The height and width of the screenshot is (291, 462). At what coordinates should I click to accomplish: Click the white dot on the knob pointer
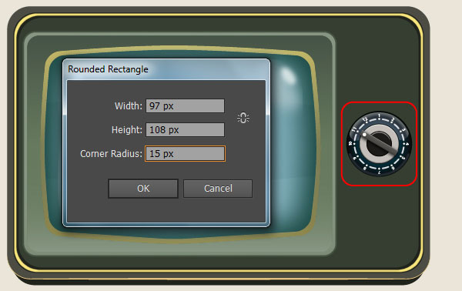pos(364,135)
